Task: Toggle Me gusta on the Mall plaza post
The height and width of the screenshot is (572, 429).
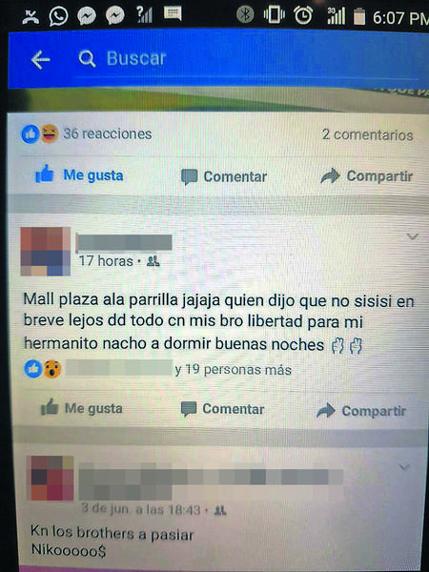Action: tap(81, 408)
